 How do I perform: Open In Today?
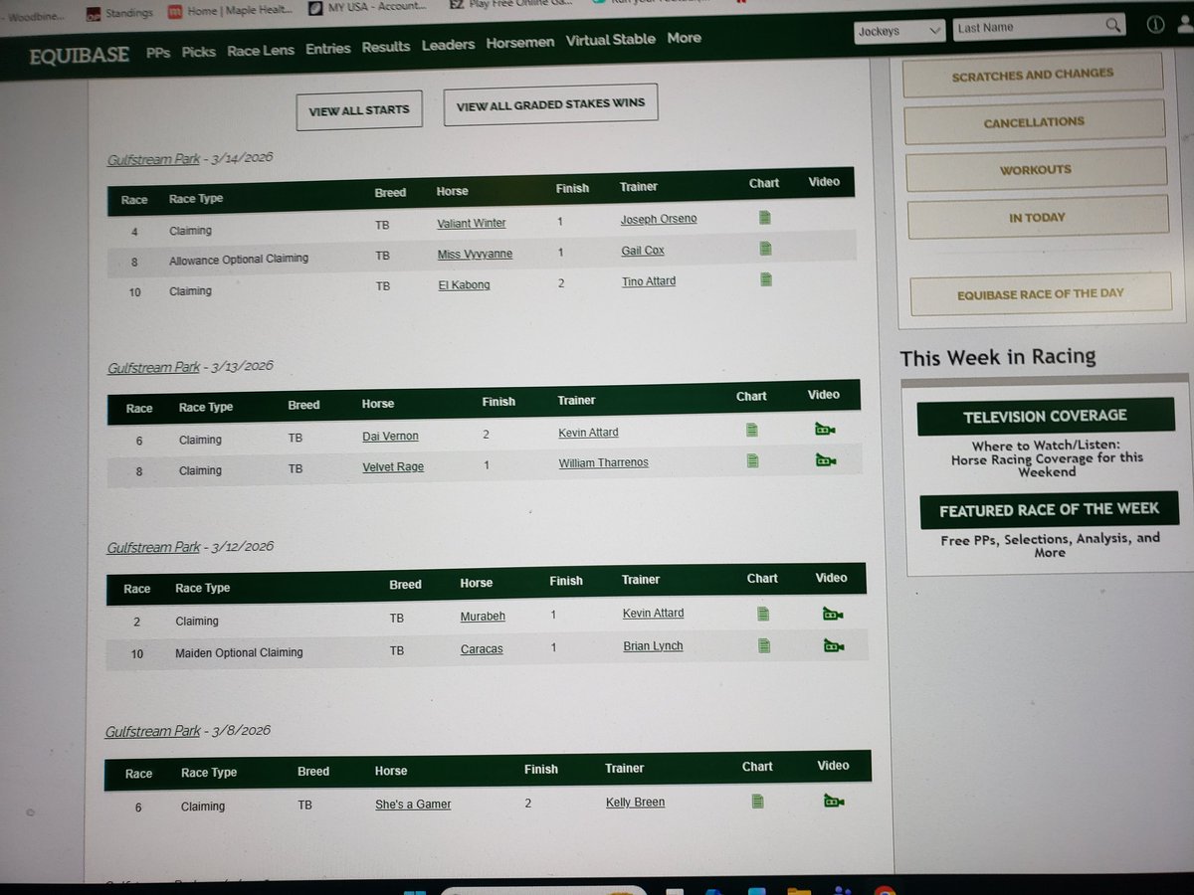point(1038,217)
